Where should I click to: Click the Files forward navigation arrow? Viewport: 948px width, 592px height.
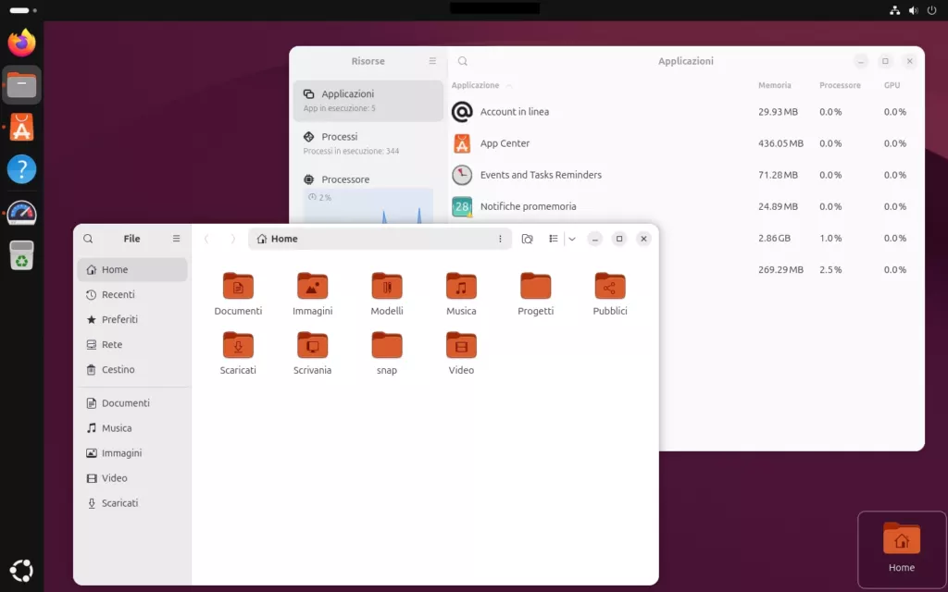pos(232,240)
